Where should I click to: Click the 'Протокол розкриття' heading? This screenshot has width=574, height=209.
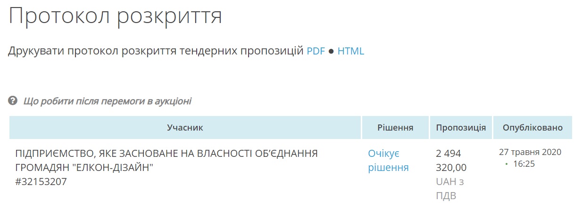click(116, 17)
